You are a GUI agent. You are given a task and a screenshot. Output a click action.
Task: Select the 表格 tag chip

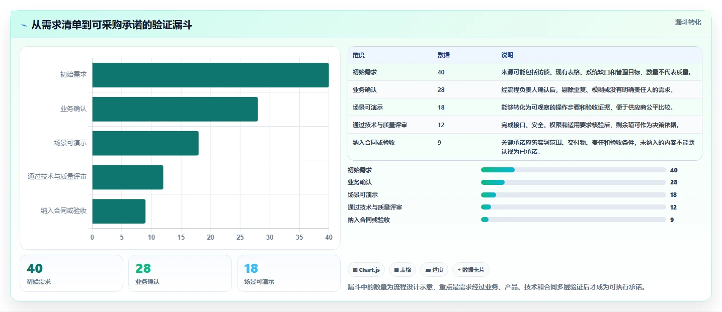point(403,270)
